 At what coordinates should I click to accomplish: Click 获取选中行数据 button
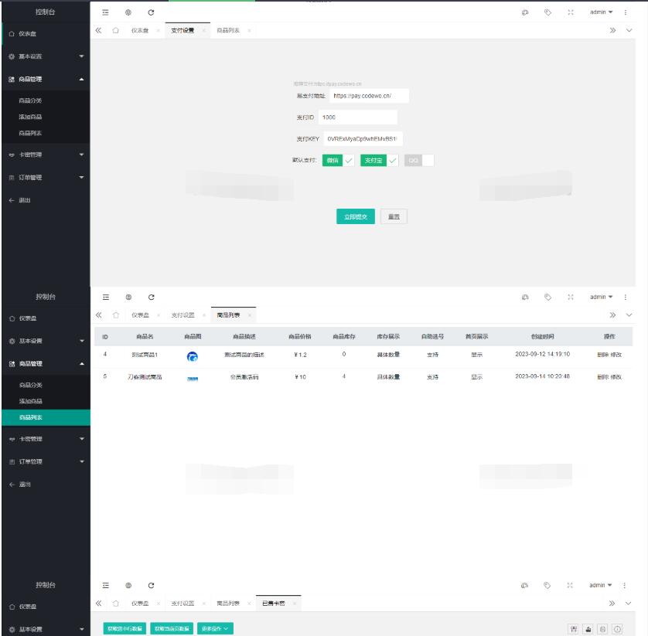pos(124,629)
